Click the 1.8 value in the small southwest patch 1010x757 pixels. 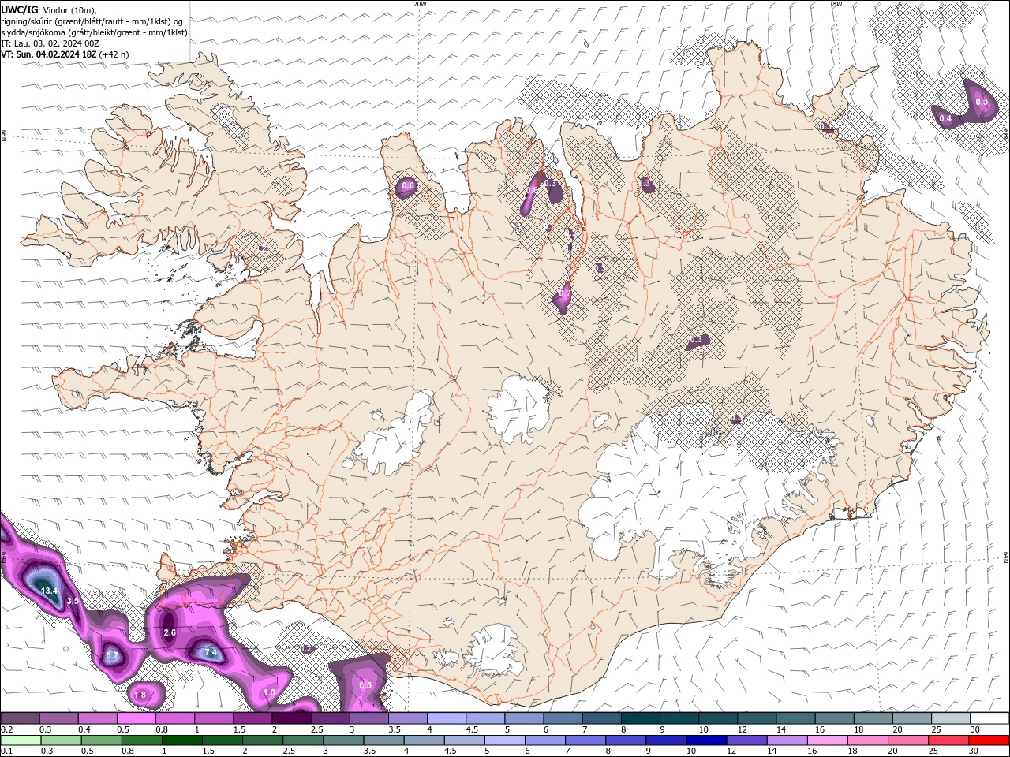140,695
